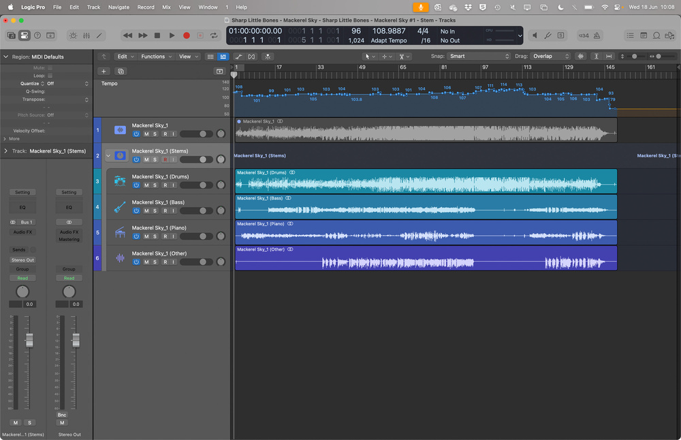Open the Loop Browser icon
The image size is (681, 440).
656,35
